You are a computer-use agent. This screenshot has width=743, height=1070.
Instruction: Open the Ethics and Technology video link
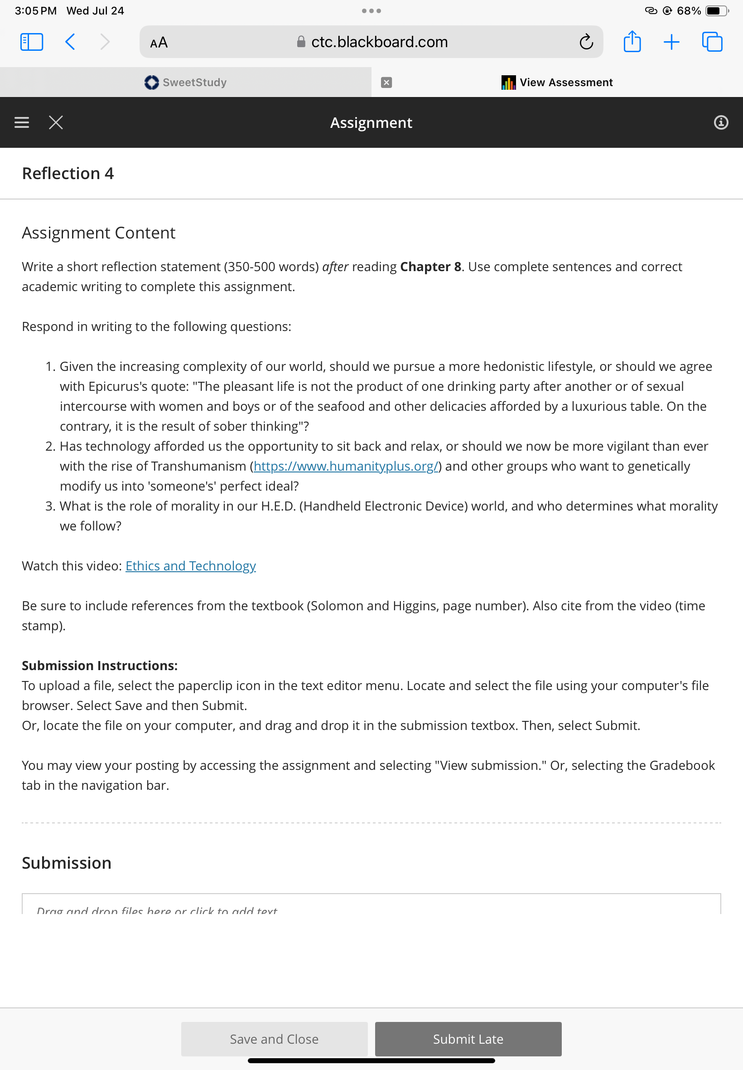(x=191, y=565)
